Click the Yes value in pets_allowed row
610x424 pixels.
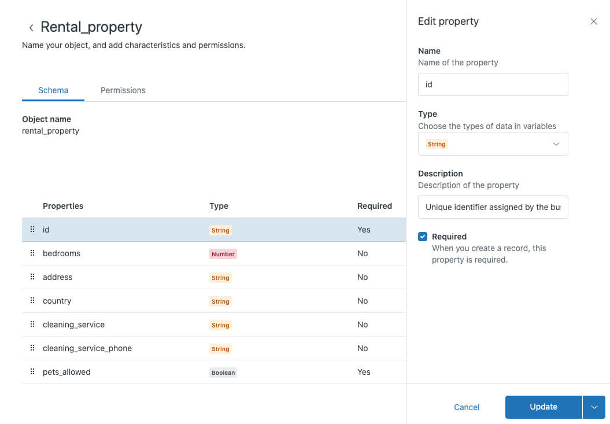(364, 372)
